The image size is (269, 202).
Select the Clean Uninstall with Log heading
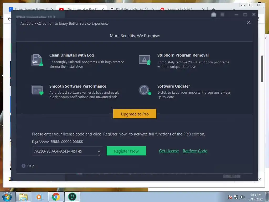click(71, 55)
